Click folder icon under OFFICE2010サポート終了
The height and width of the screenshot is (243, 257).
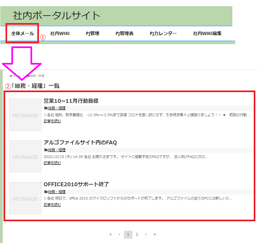point(45,192)
